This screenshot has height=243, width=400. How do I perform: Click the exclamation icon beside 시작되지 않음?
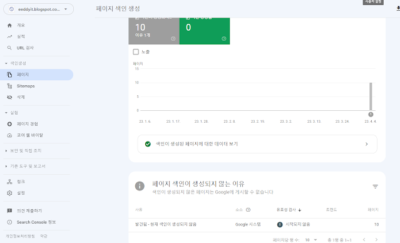pyautogui.click(x=280, y=225)
